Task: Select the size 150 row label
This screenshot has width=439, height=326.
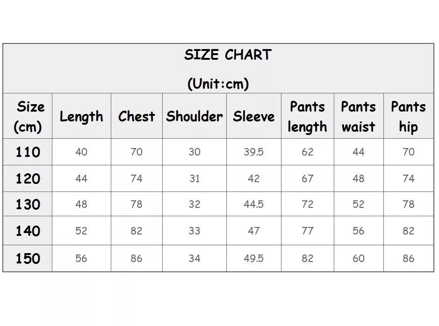Action: (x=28, y=258)
